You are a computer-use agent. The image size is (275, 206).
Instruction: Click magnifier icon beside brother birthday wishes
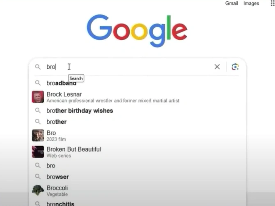tap(38, 111)
